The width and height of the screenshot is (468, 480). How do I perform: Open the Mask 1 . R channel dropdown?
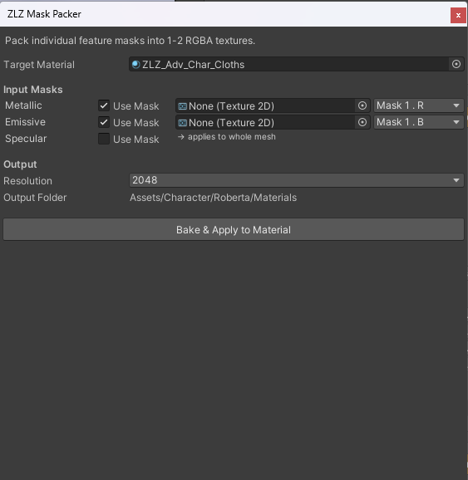click(x=418, y=105)
